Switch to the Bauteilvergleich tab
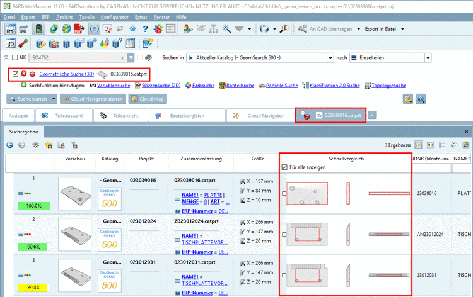This screenshot has height=297, width=473. [x=187, y=116]
